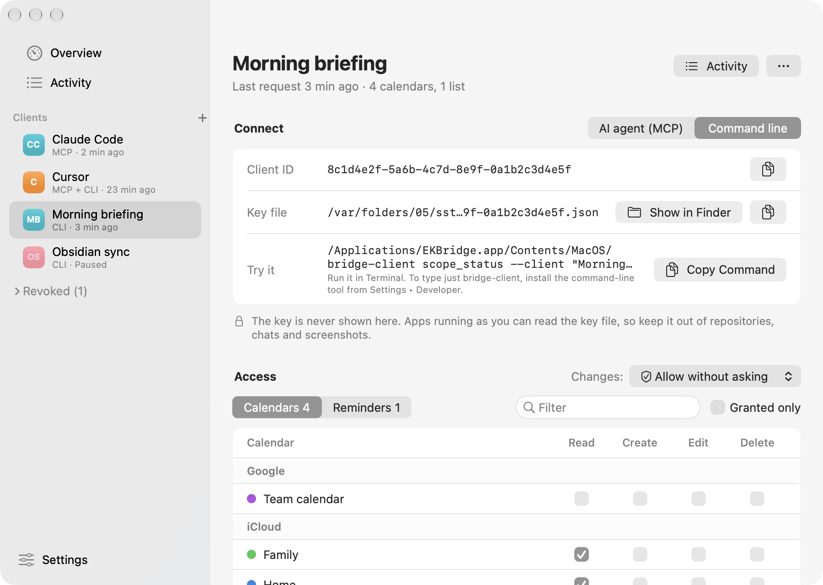Enable Delete for Family calendar

(757, 554)
